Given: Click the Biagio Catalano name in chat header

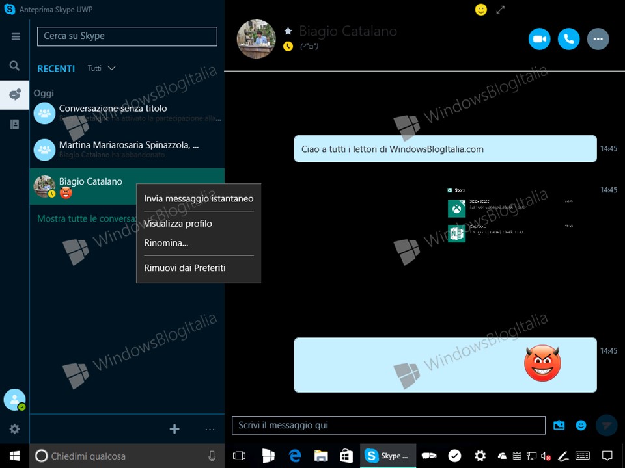Looking at the screenshot, I should tap(348, 31).
